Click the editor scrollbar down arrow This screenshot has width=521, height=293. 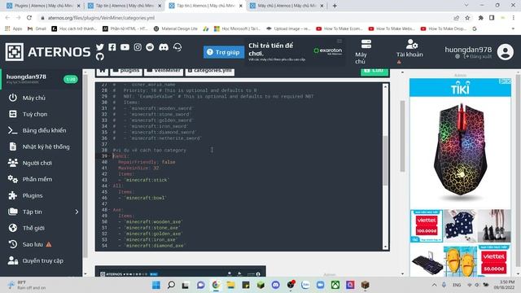click(x=385, y=247)
